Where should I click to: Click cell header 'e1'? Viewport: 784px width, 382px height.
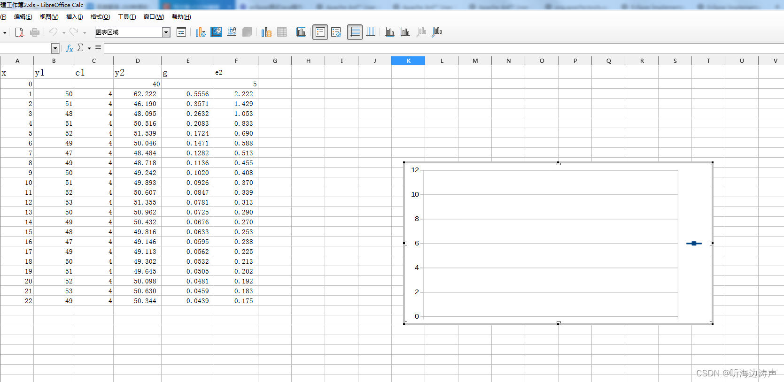click(x=93, y=72)
